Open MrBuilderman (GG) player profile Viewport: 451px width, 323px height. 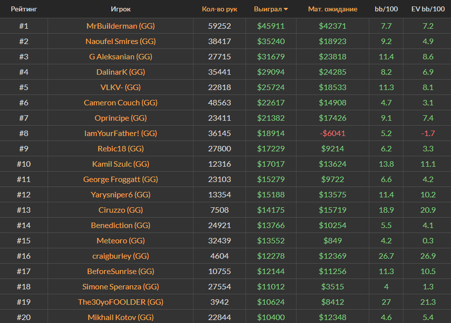(121, 26)
